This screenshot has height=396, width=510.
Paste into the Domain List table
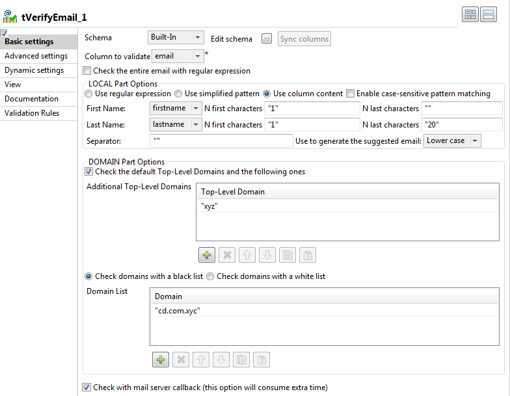pos(261,359)
